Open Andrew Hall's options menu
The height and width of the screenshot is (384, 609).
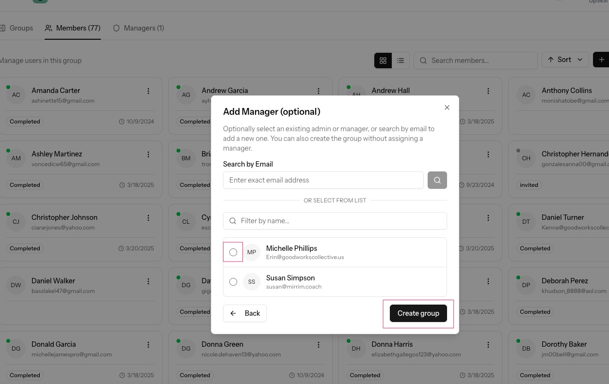pos(488,91)
